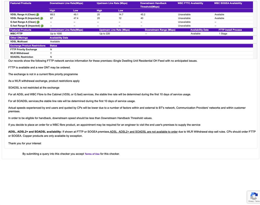Click the '1 Stage' FTTP install process cell
The image size is (260, 205).
click(x=223, y=34)
